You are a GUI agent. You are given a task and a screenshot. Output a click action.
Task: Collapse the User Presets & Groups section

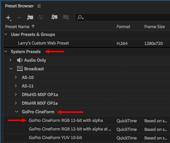6,34
